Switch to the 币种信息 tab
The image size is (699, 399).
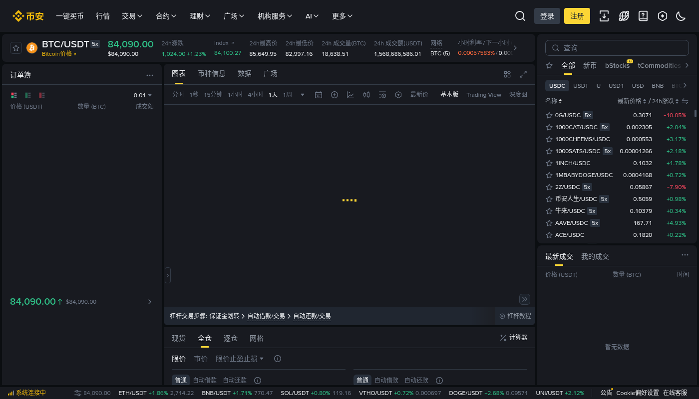click(x=212, y=73)
